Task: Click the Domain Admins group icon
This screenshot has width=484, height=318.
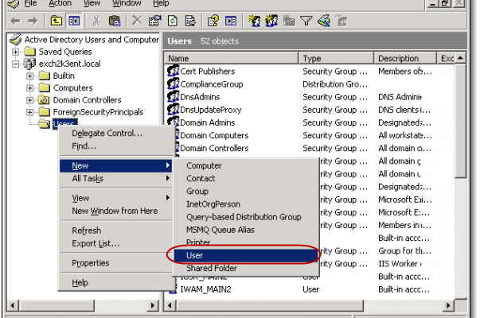Action: tap(173, 122)
